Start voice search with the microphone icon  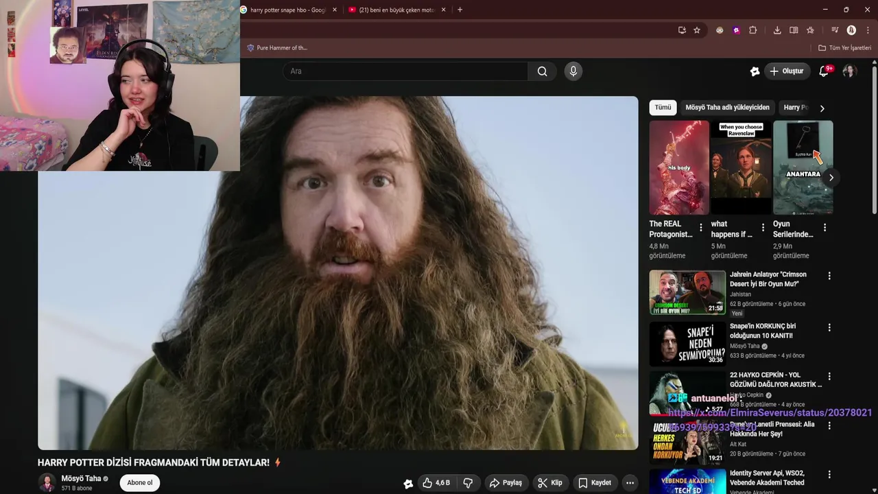573,71
